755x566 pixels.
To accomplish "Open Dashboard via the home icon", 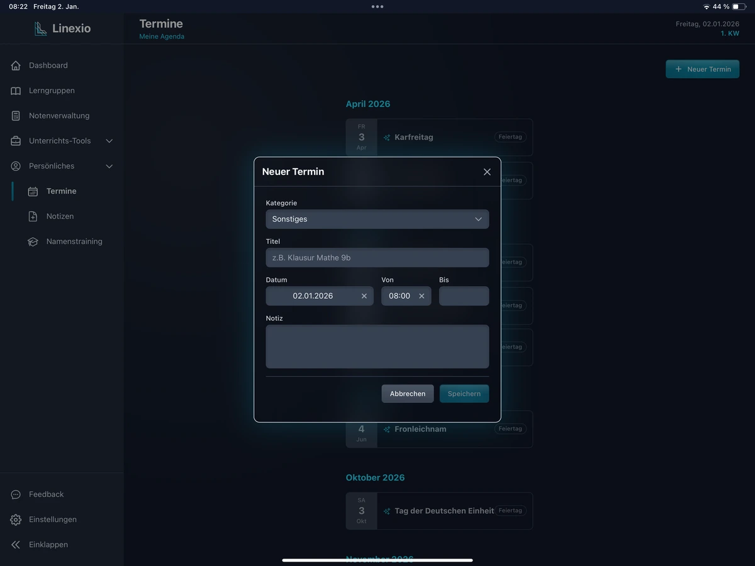I will click(x=16, y=65).
